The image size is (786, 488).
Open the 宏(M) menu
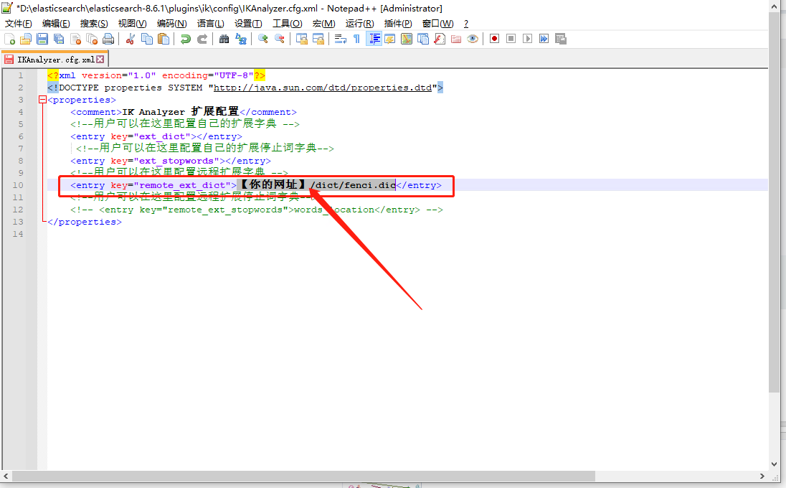pyautogui.click(x=324, y=24)
